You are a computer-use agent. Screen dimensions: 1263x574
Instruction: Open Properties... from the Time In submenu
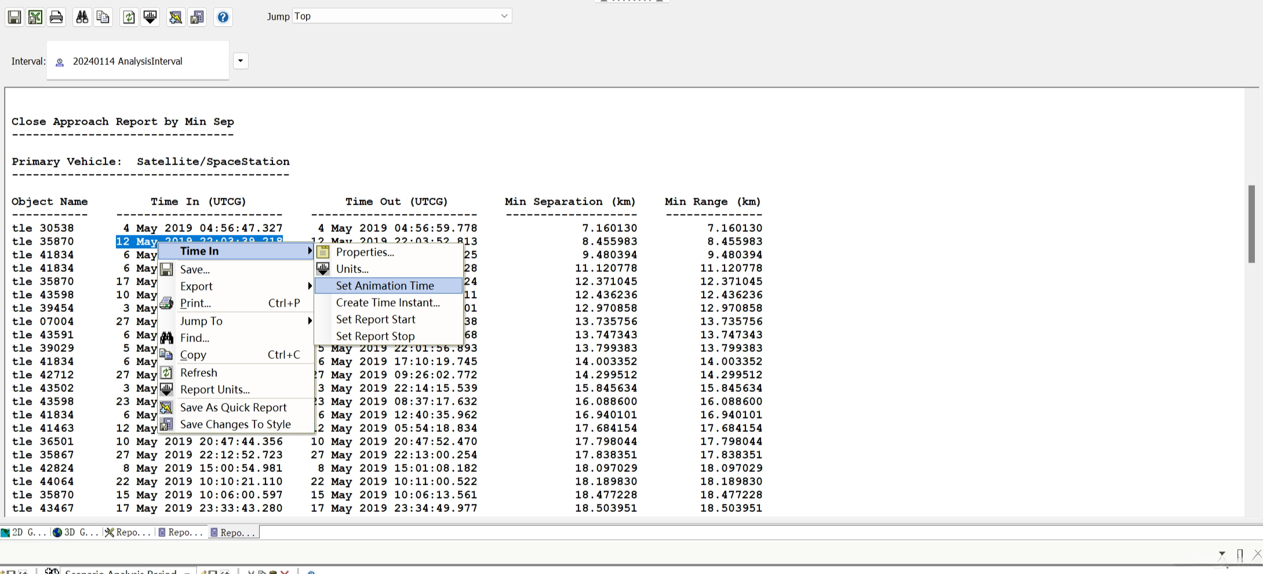(x=389, y=252)
